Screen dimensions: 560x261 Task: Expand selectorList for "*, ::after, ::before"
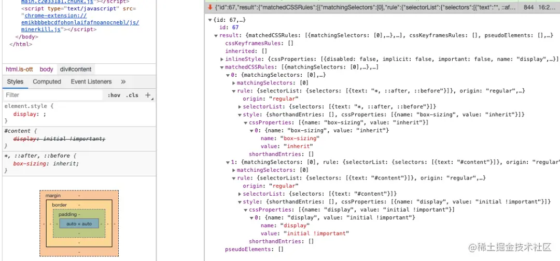click(240, 107)
